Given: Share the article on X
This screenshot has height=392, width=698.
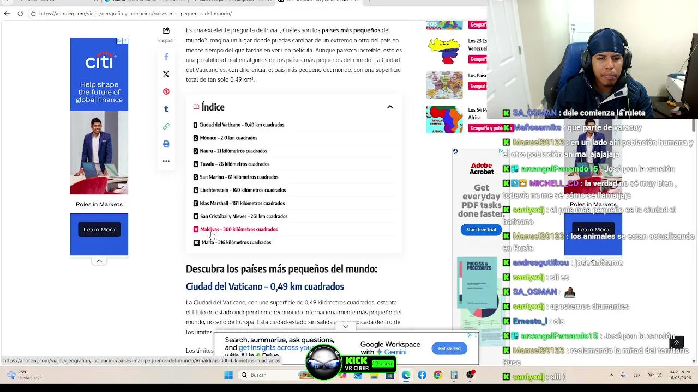Looking at the screenshot, I should [x=166, y=74].
